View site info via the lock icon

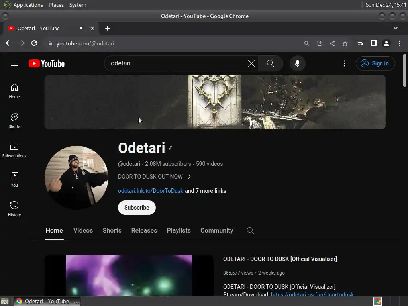click(x=50, y=43)
